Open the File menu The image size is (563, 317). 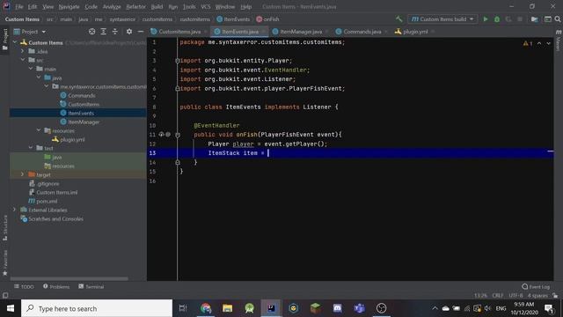pos(18,6)
